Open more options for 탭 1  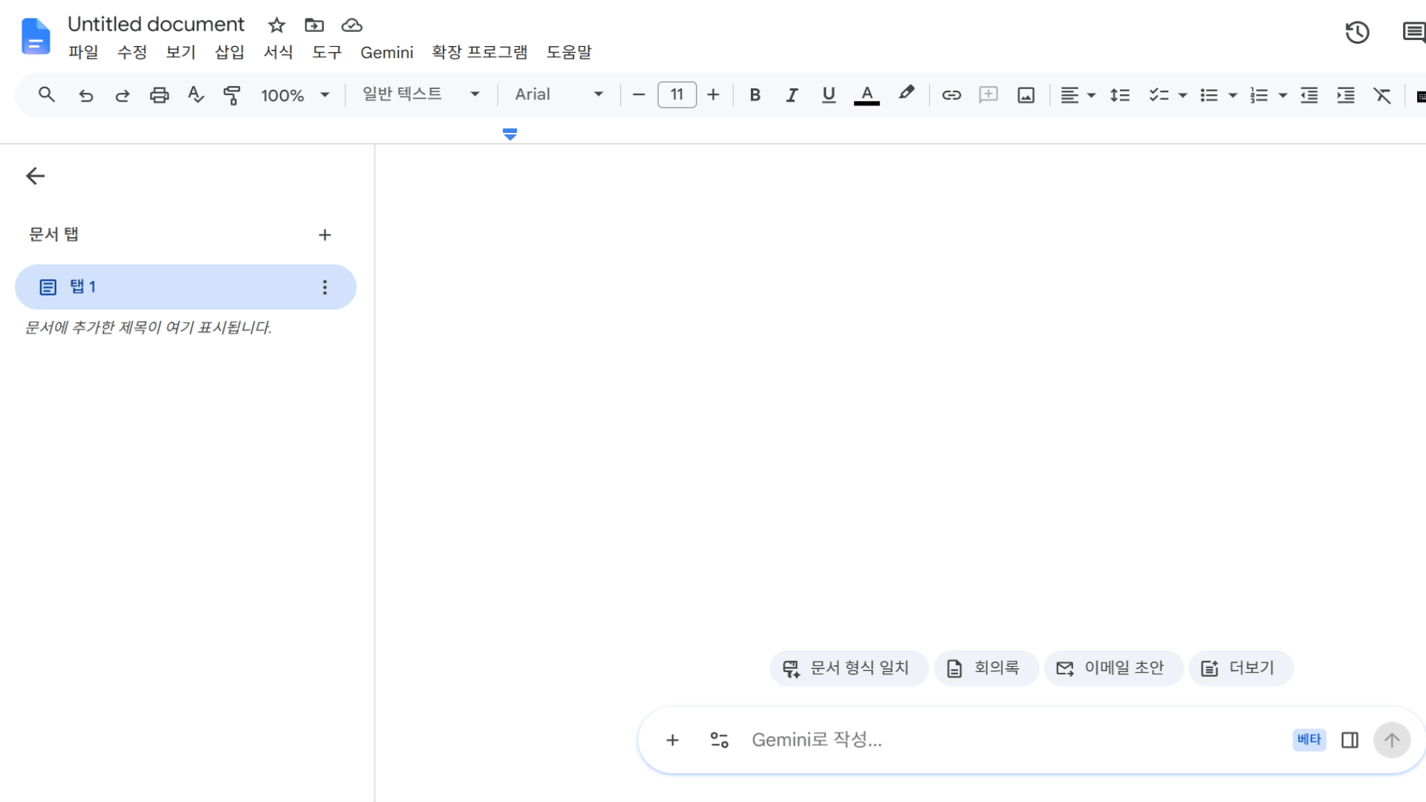(x=325, y=287)
